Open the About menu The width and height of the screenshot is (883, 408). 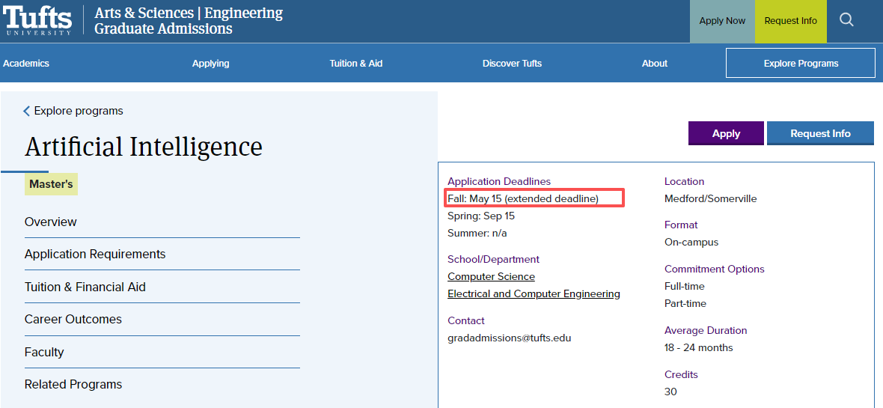tap(654, 64)
